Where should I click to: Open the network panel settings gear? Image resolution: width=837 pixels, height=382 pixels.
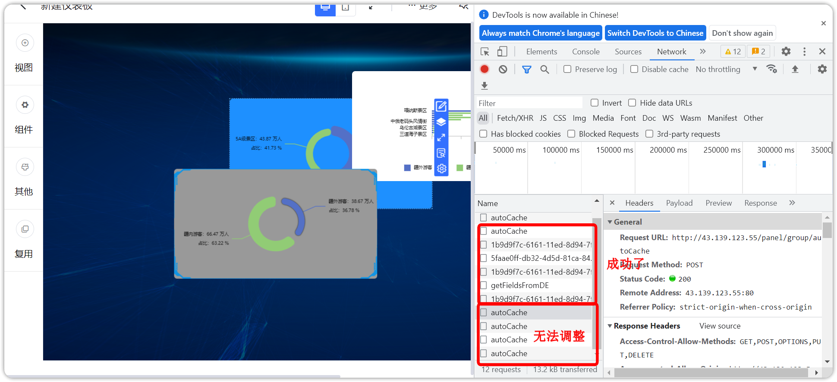(822, 69)
